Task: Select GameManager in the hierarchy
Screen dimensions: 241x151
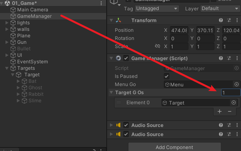Action: coord(34,16)
